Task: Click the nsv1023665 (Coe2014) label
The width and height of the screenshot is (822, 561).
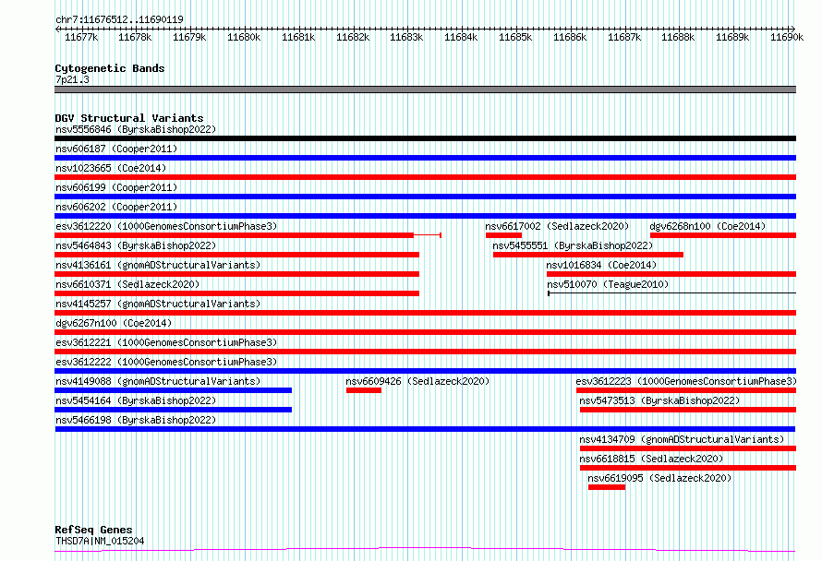Action: 111,168
